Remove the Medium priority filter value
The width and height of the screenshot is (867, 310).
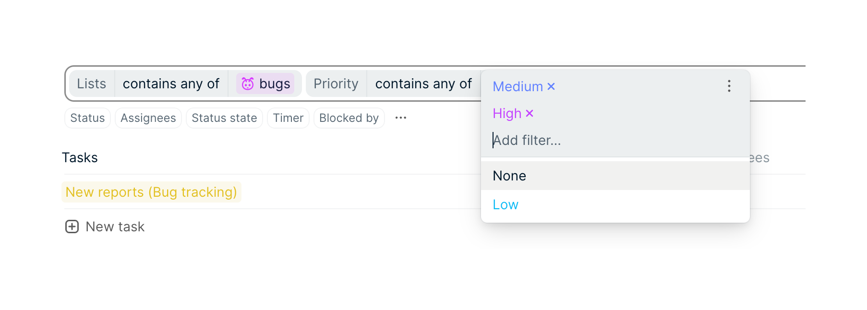point(551,87)
